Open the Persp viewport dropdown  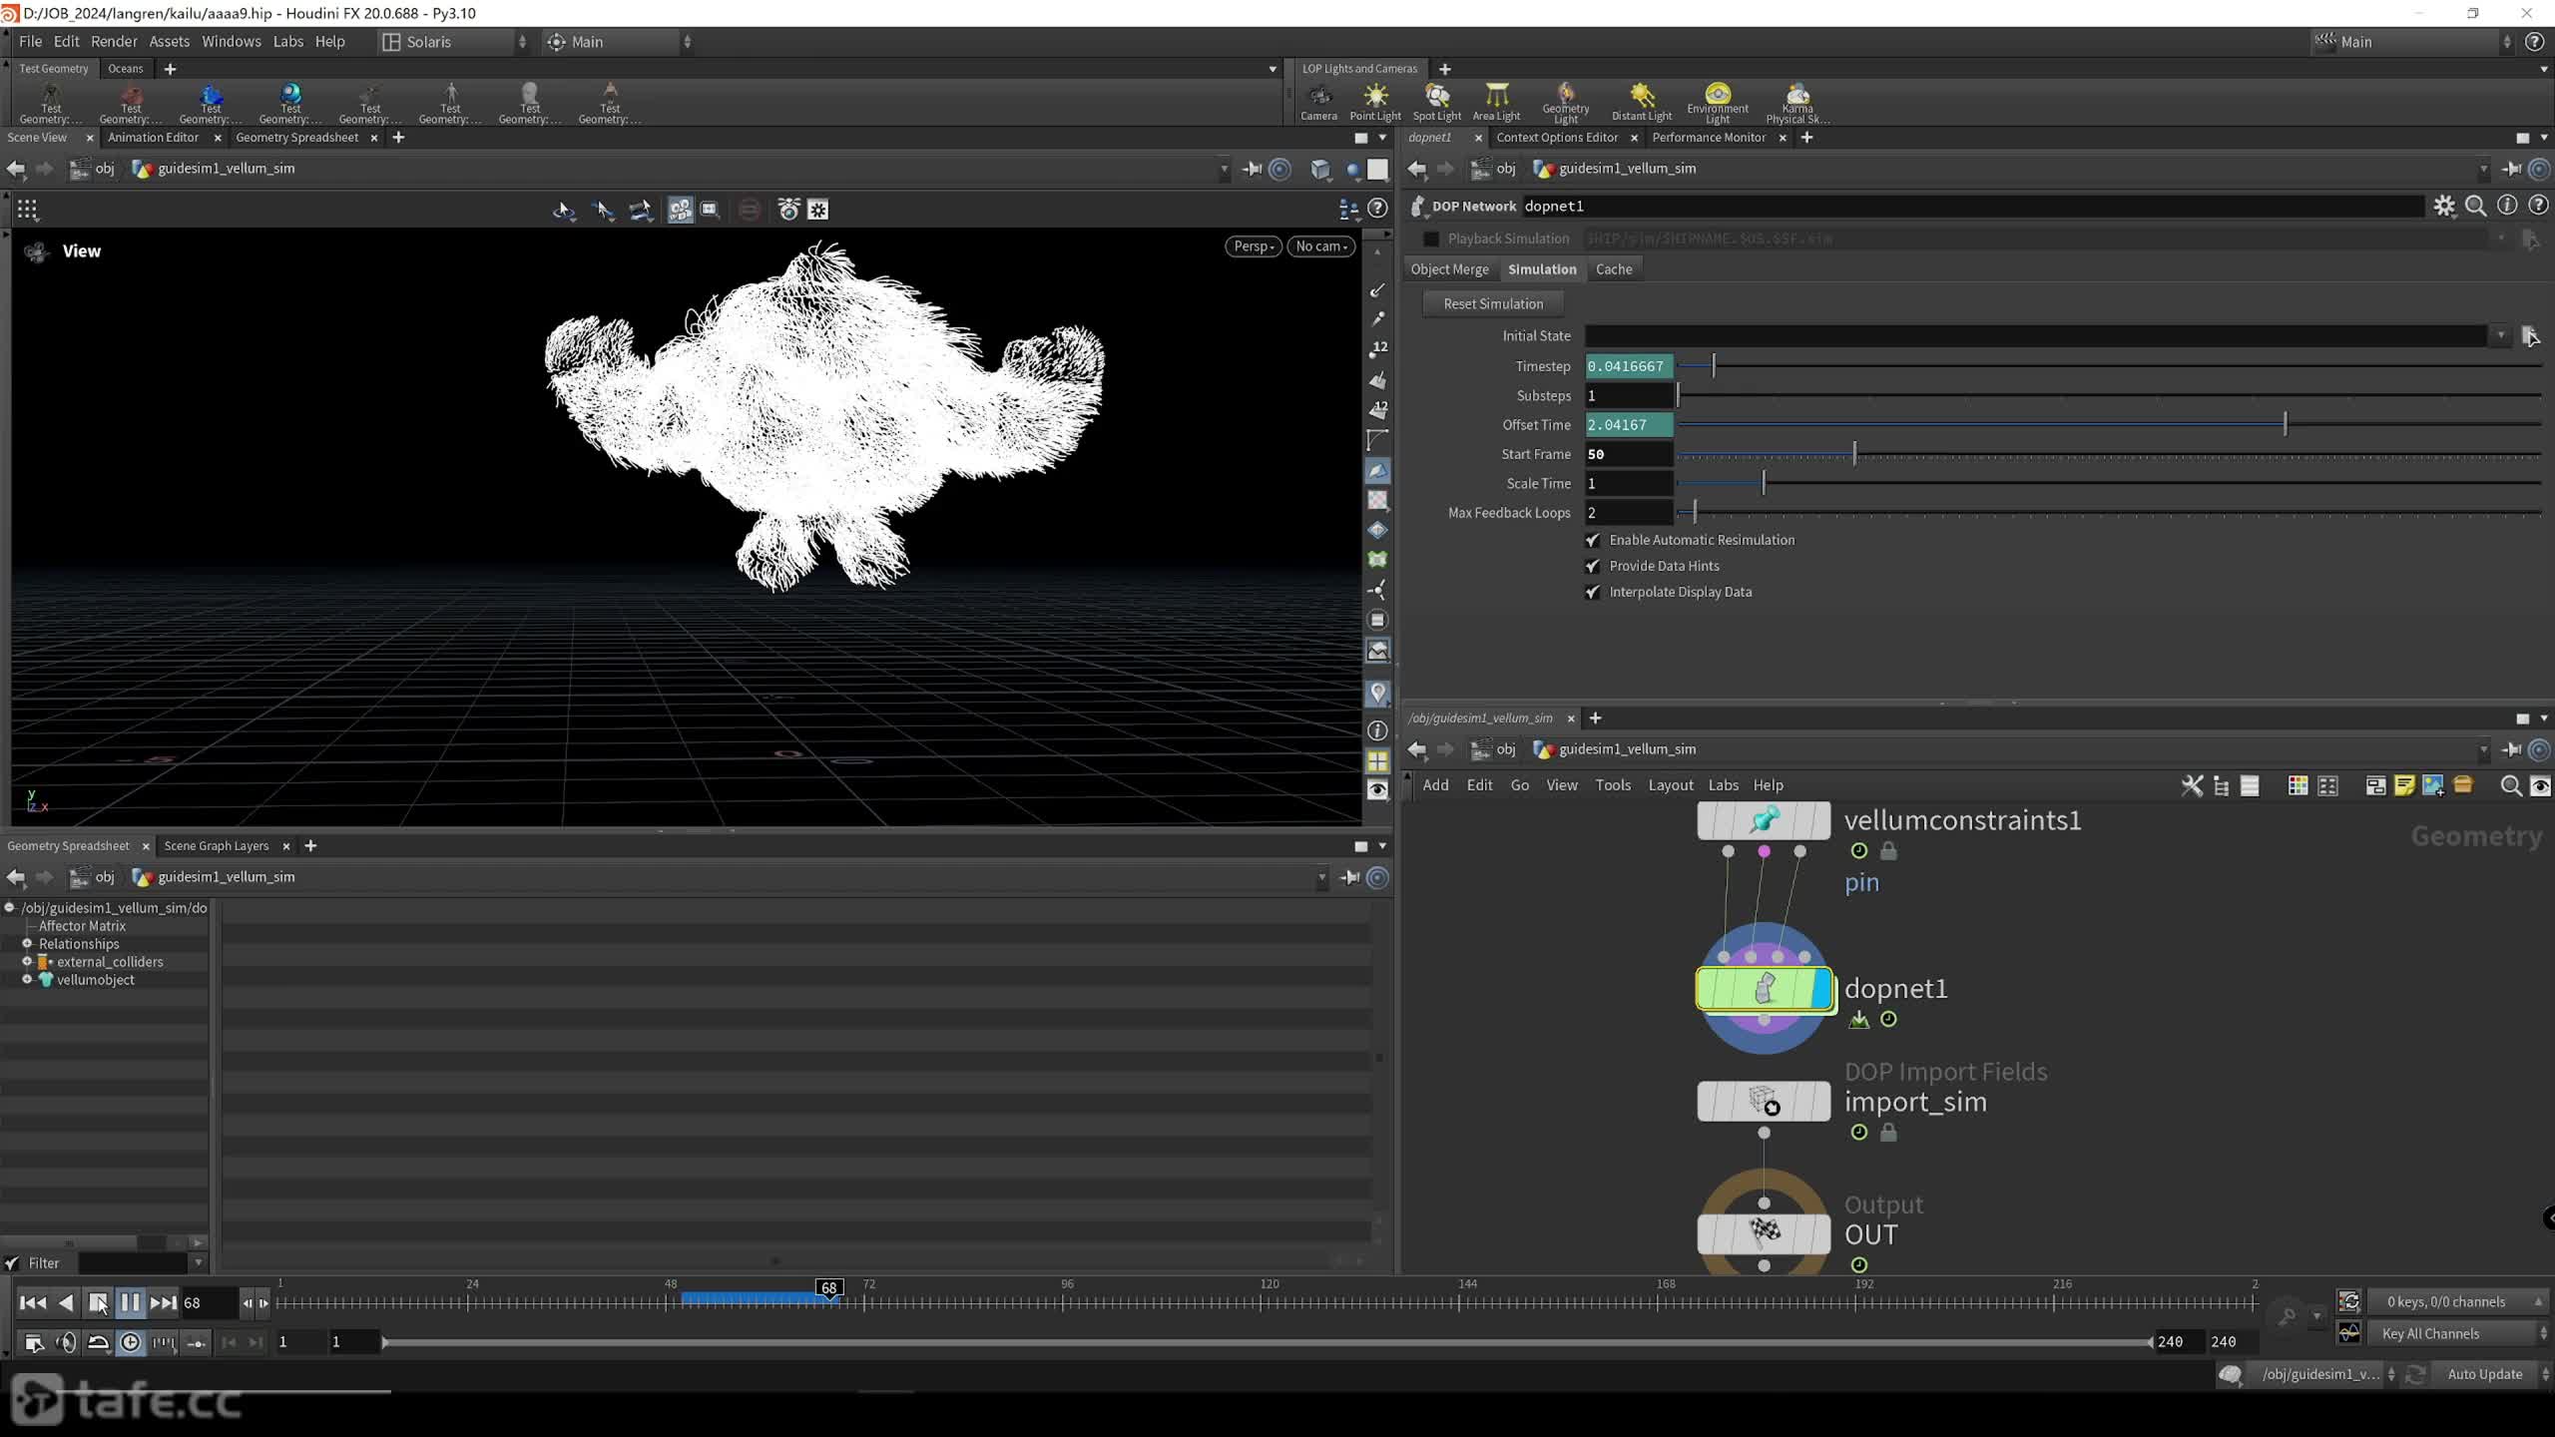1254,246
